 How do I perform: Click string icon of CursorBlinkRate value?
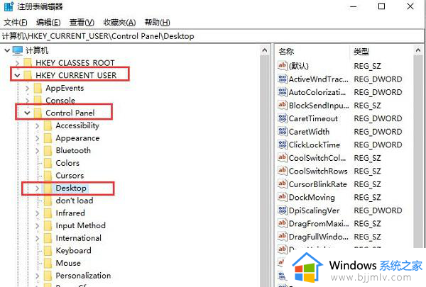pos(283,184)
